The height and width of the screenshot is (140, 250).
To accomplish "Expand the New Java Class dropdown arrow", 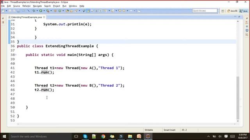I will (x=63, y=11).
